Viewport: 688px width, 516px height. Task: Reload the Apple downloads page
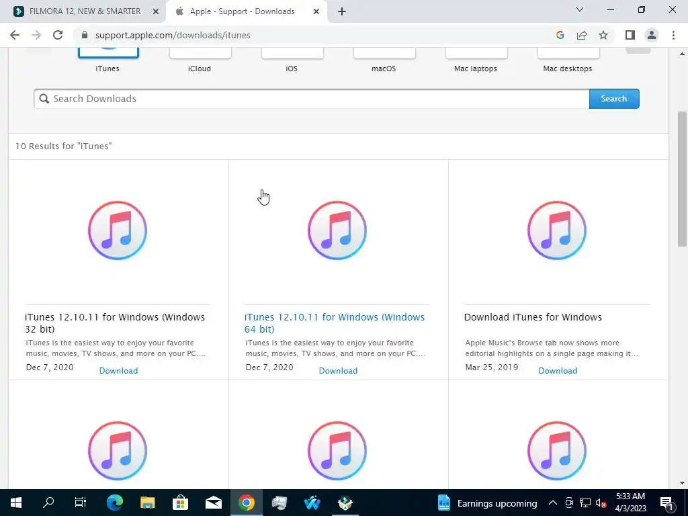[x=58, y=35]
